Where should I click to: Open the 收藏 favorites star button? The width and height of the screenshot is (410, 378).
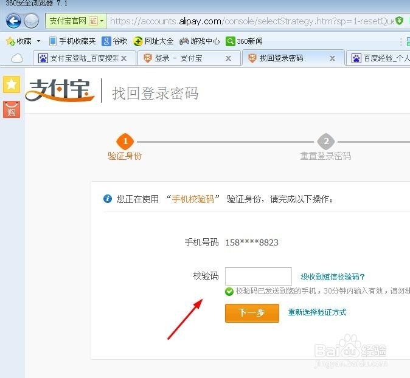[x=18, y=41]
